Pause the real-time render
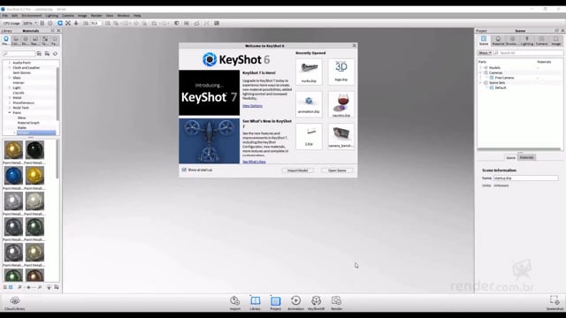This screenshot has height=318, width=566. pyautogui.click(x=42, y=23)
